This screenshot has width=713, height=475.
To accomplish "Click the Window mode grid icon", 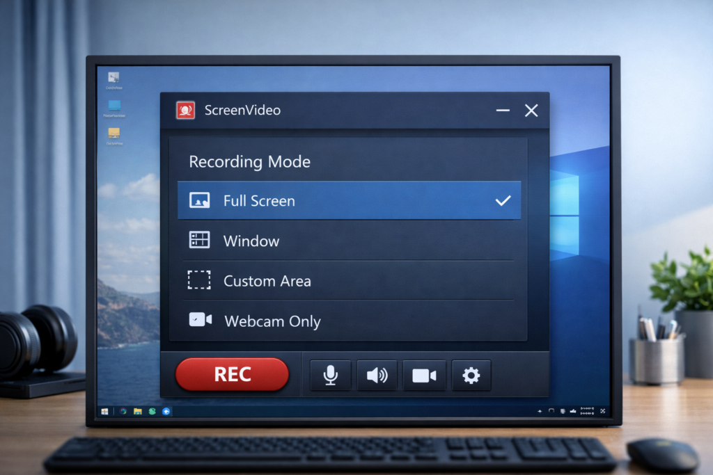I will click(201, 240).
